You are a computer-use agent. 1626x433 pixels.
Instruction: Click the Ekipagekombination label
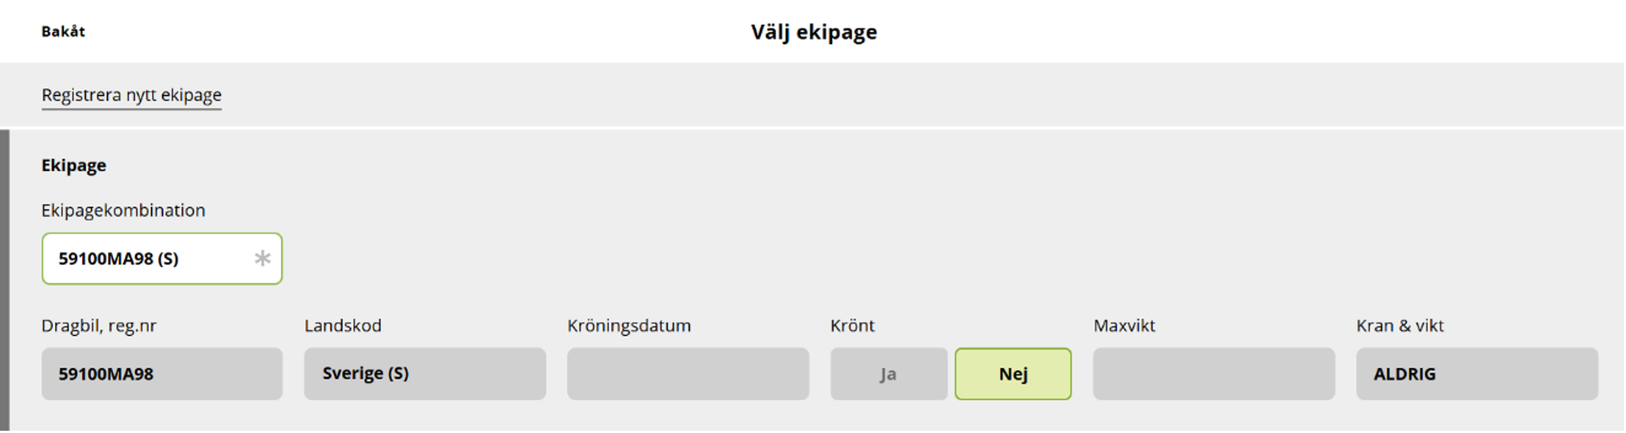click(x=123, y=210)
